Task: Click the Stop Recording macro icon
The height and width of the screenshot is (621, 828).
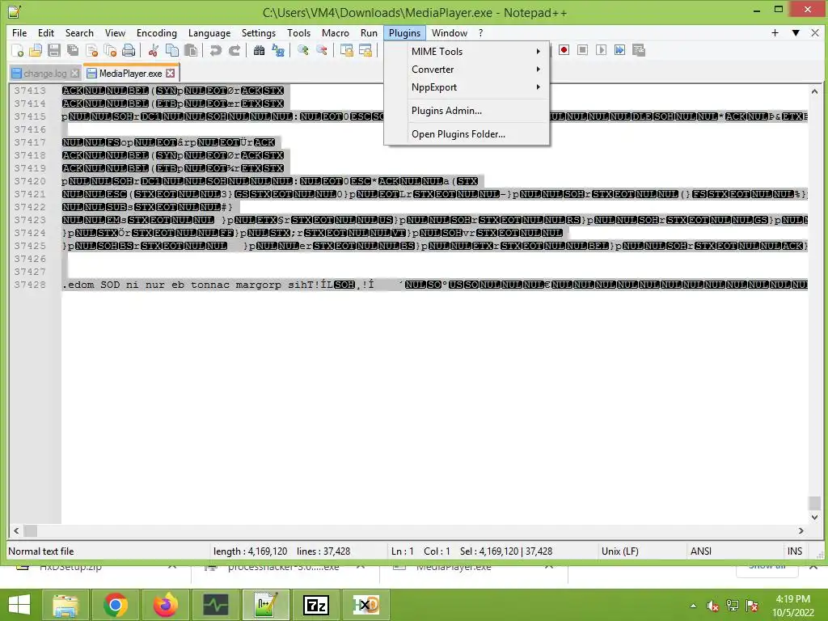Action: 582,50
